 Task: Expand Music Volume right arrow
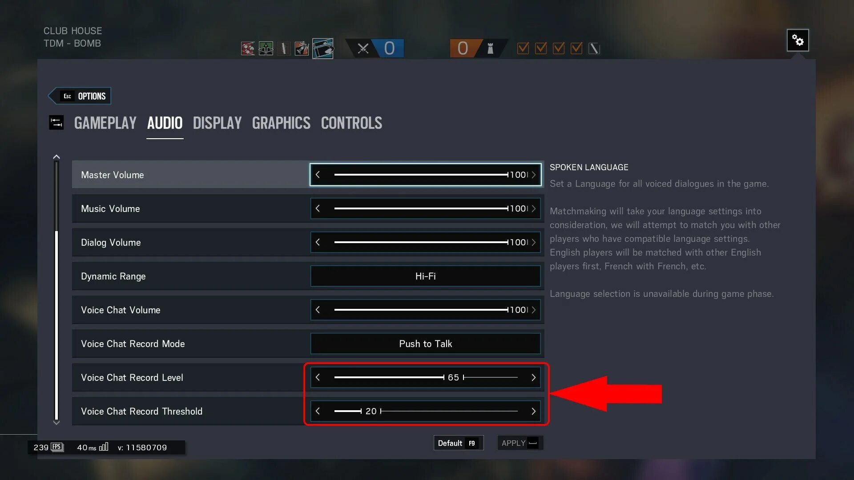click(533, 208)
